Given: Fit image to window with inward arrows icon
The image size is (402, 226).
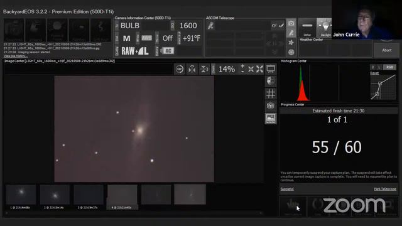Looking at the screenshot, I should pyautogui.click(x=251, y=69).
